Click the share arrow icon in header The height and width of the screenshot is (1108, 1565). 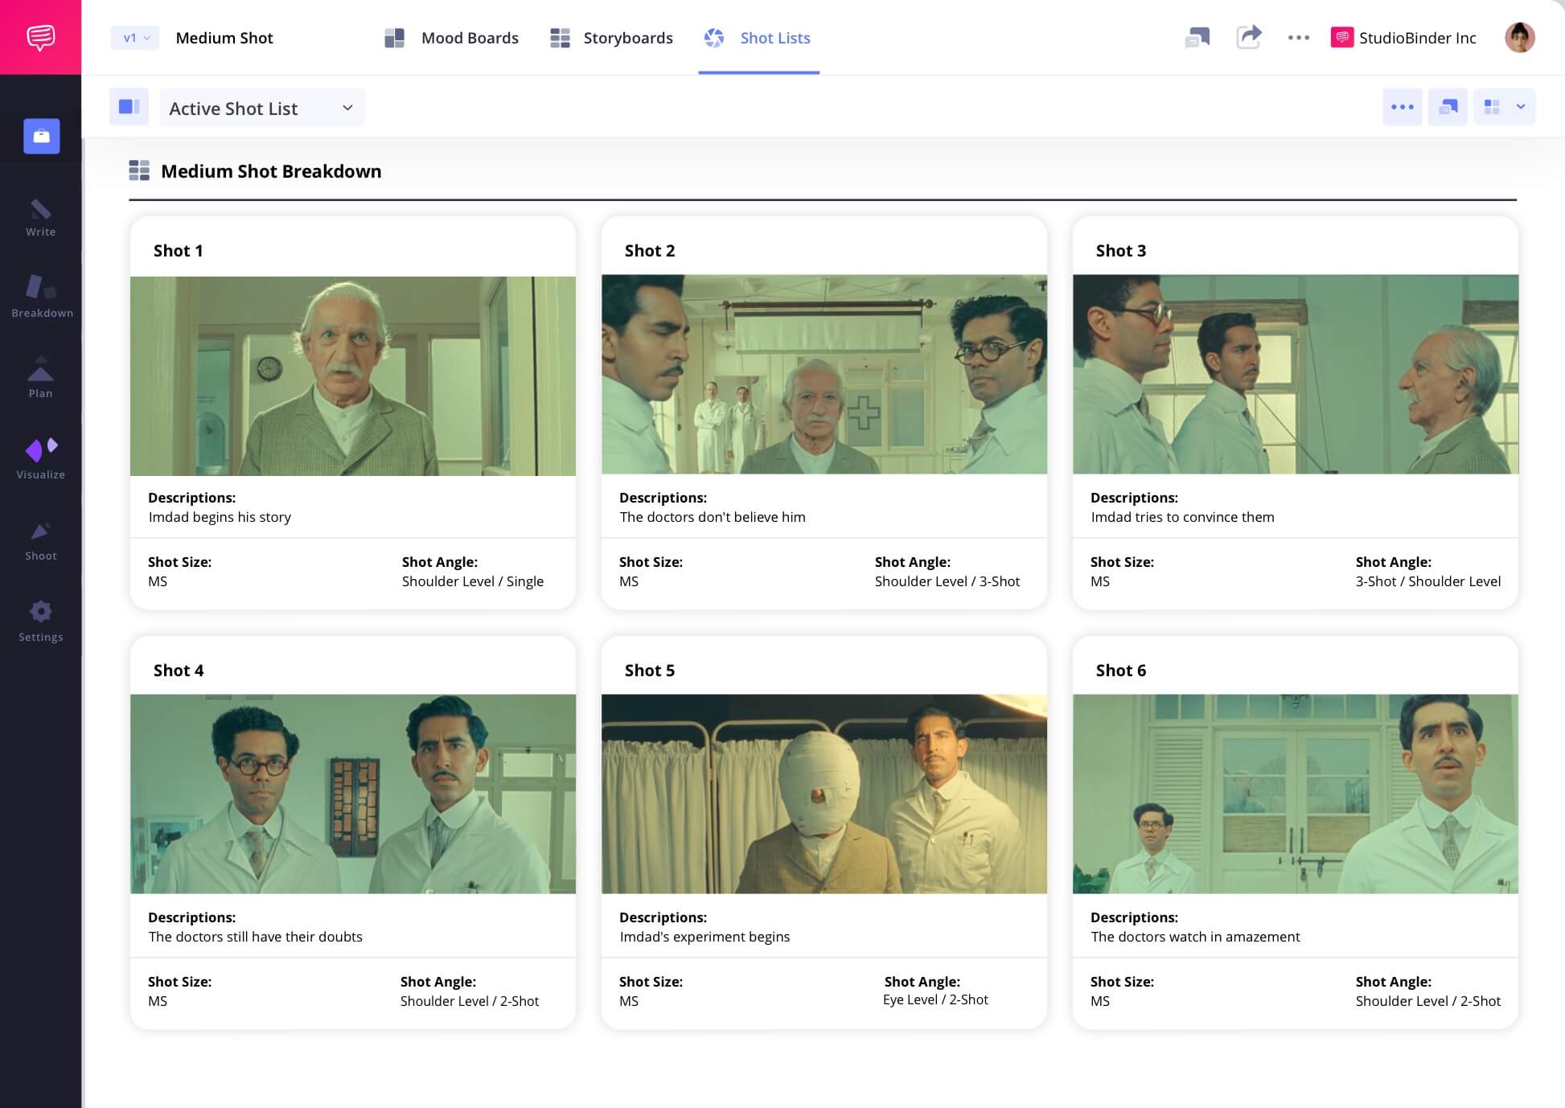point(1248,37)
